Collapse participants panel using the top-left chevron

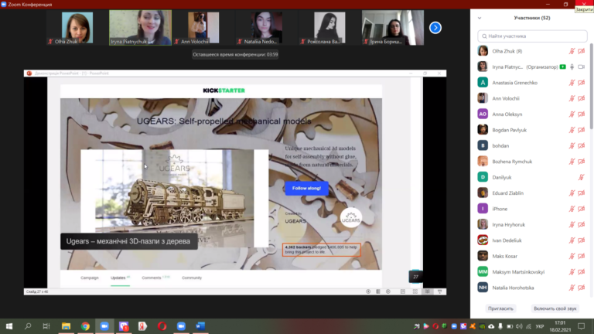point(480,18)
